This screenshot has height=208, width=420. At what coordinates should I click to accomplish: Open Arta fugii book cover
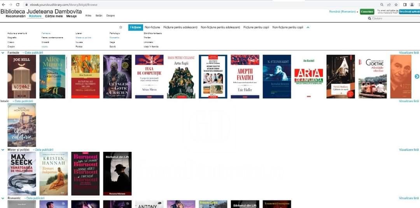pyautogui.click(x=181, y=77)
